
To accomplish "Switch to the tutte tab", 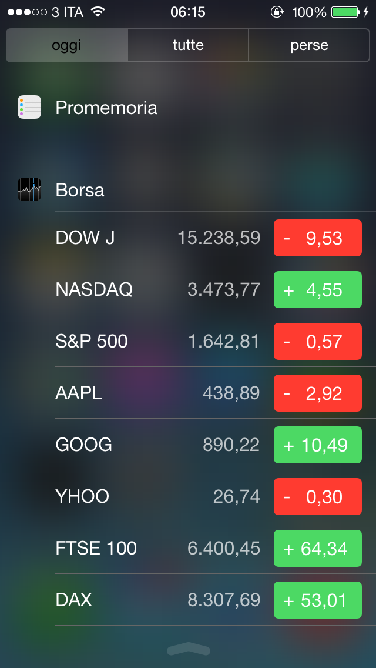I will point(188,45).
